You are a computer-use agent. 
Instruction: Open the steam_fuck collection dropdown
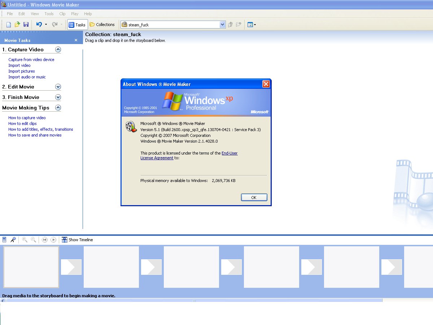[223, 25]
